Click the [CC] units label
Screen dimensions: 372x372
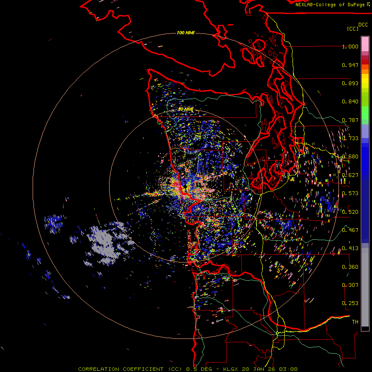point(353,29)
